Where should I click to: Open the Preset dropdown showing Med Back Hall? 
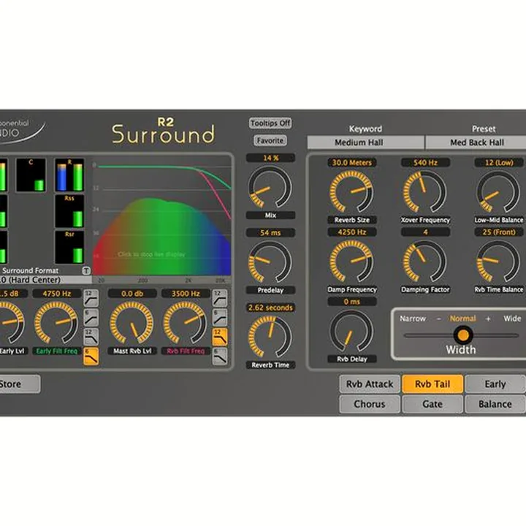(x=476, y=142)
